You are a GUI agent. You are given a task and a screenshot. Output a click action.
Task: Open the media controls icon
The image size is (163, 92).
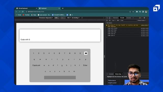point(140,12)
